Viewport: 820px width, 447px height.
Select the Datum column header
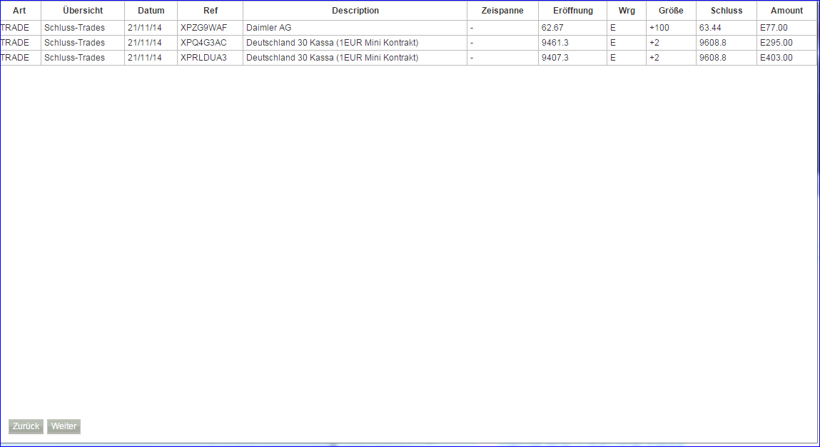click(x=151, y=11)
